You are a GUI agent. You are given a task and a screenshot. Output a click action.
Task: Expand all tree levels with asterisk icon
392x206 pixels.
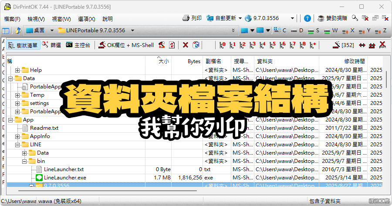click(x=313, y=45)
